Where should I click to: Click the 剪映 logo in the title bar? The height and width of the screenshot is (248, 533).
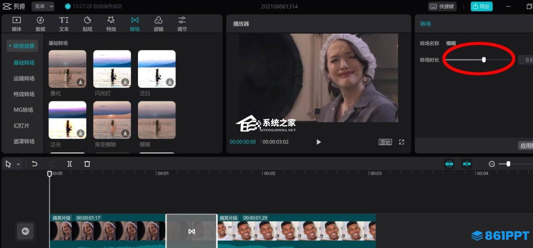[14, 6]
